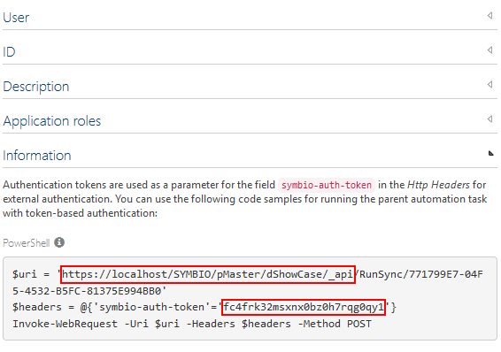
Task: Click the Invoke-WebRequest command line
Action: 192,324
